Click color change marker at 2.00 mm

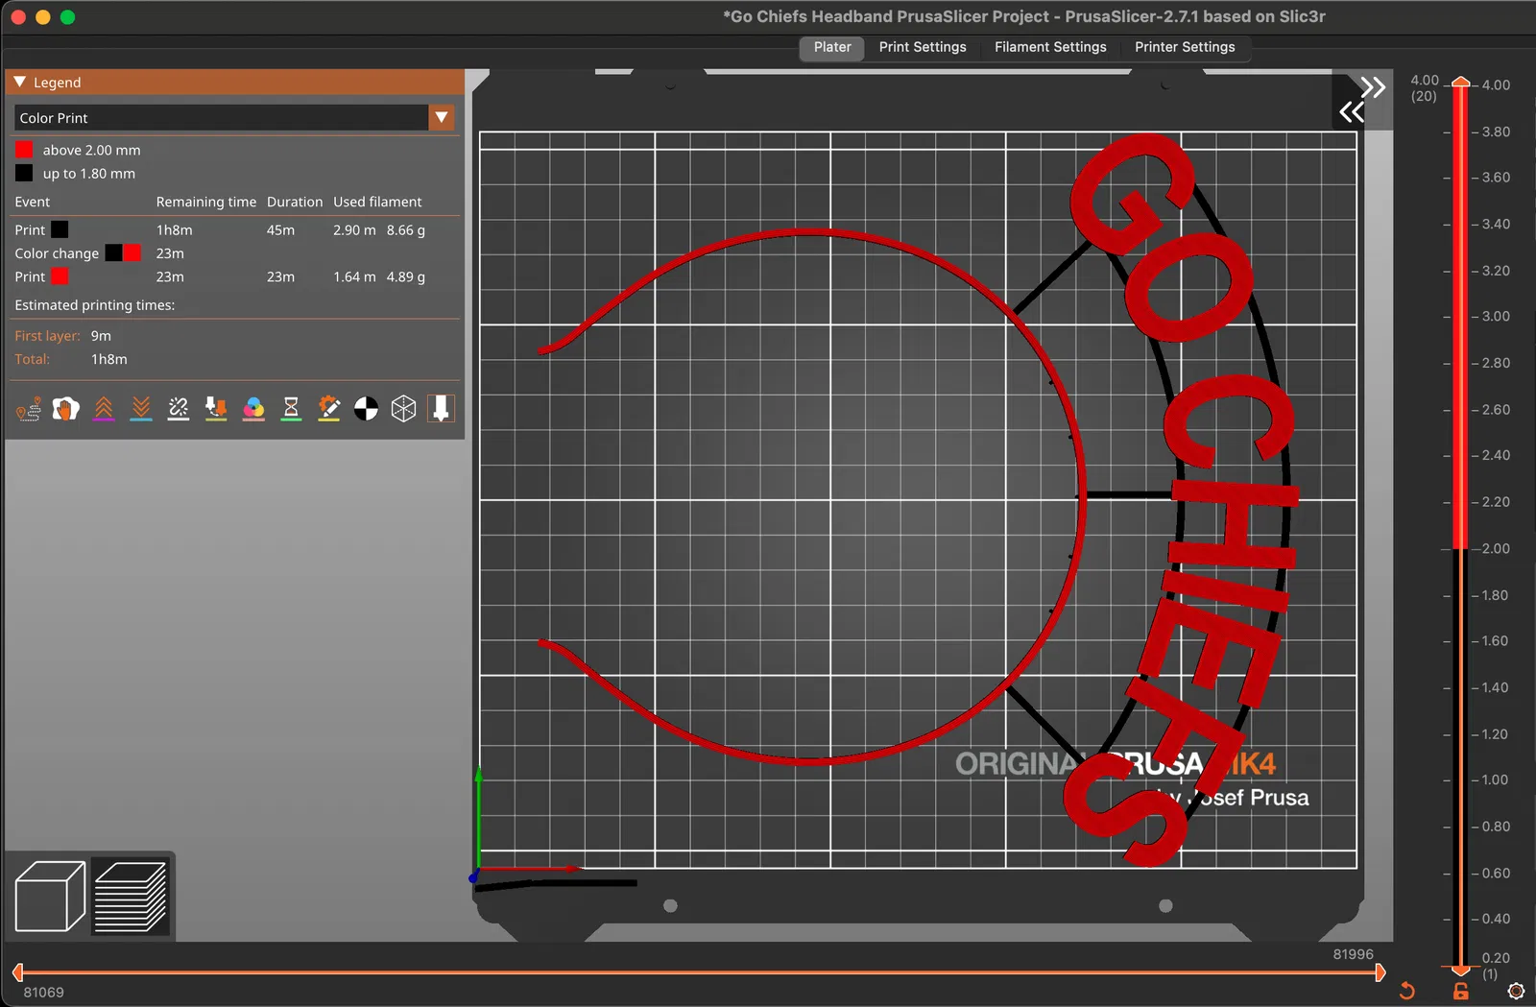1460,548
